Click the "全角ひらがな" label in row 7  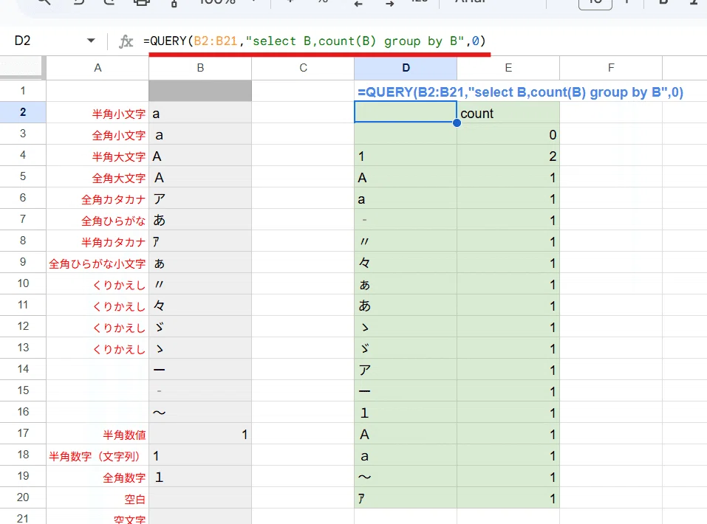click(114, 221)
